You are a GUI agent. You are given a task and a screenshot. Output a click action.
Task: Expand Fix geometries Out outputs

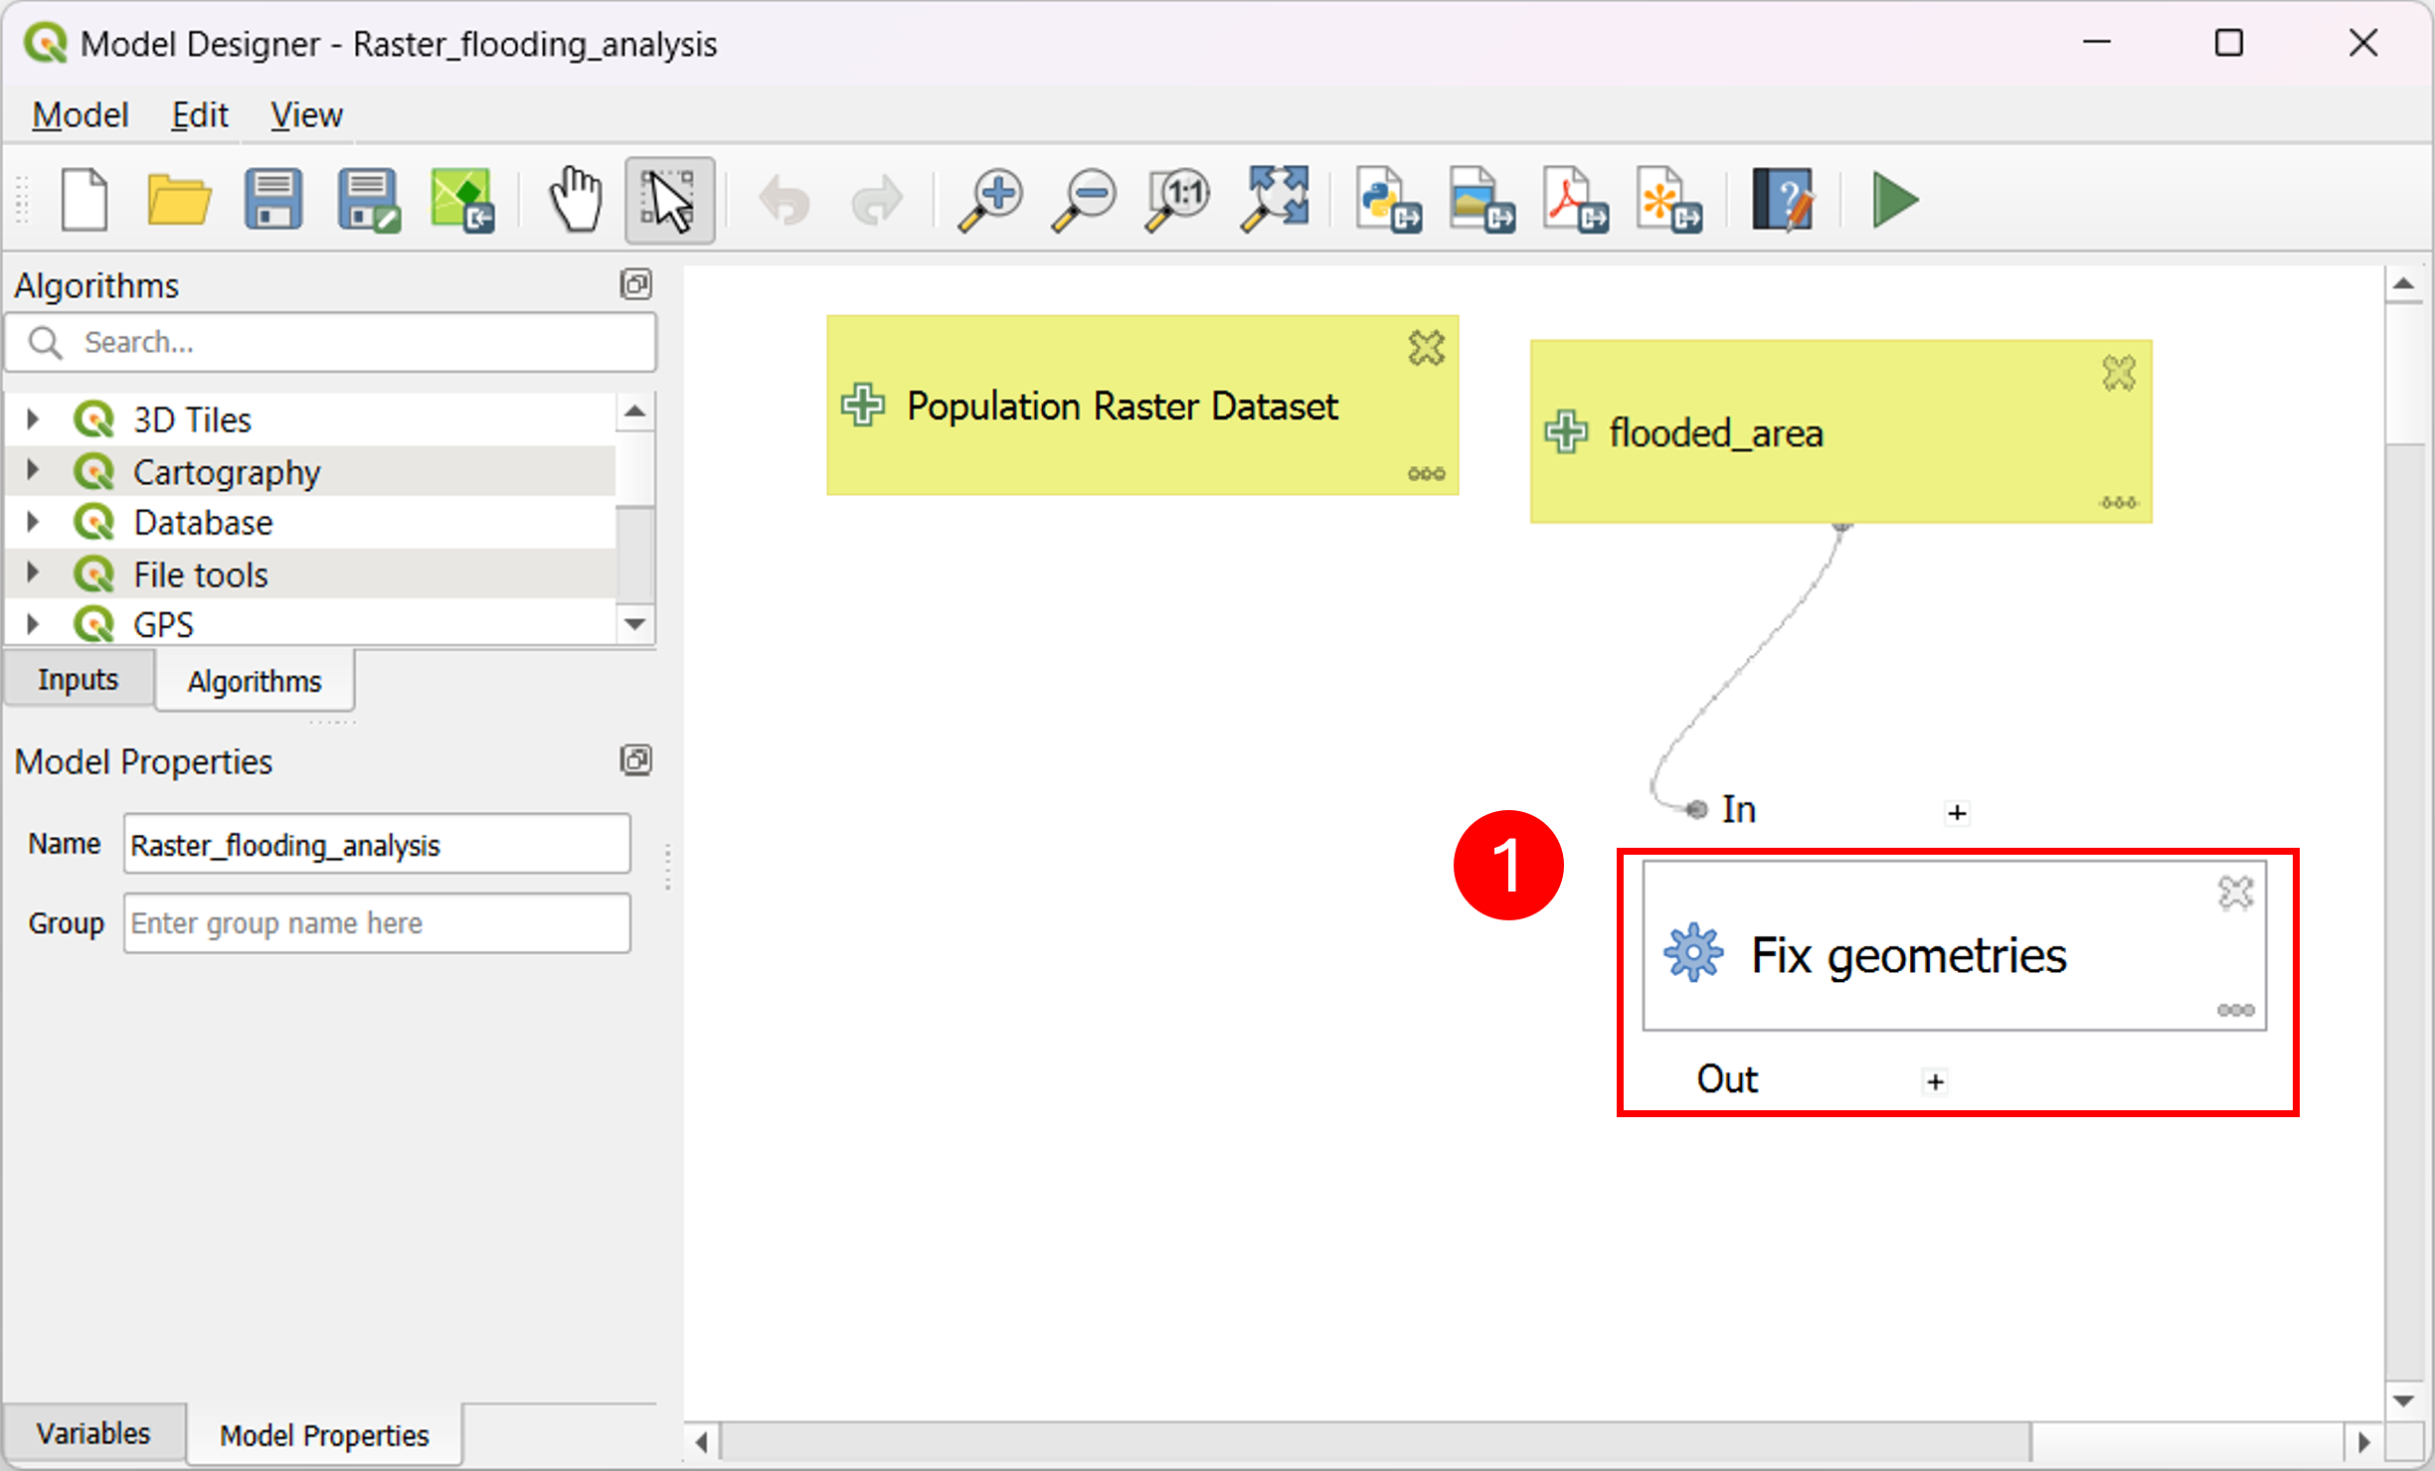1934,1080
